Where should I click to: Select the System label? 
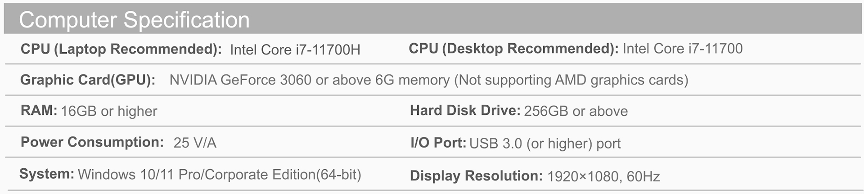(x=47, y=174)
